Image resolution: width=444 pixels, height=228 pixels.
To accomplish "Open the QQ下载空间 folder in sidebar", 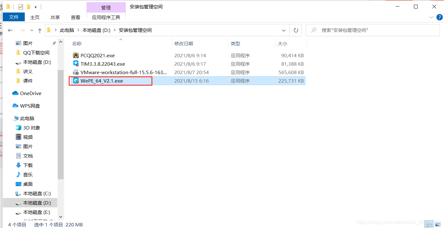I will coord(36,53).
